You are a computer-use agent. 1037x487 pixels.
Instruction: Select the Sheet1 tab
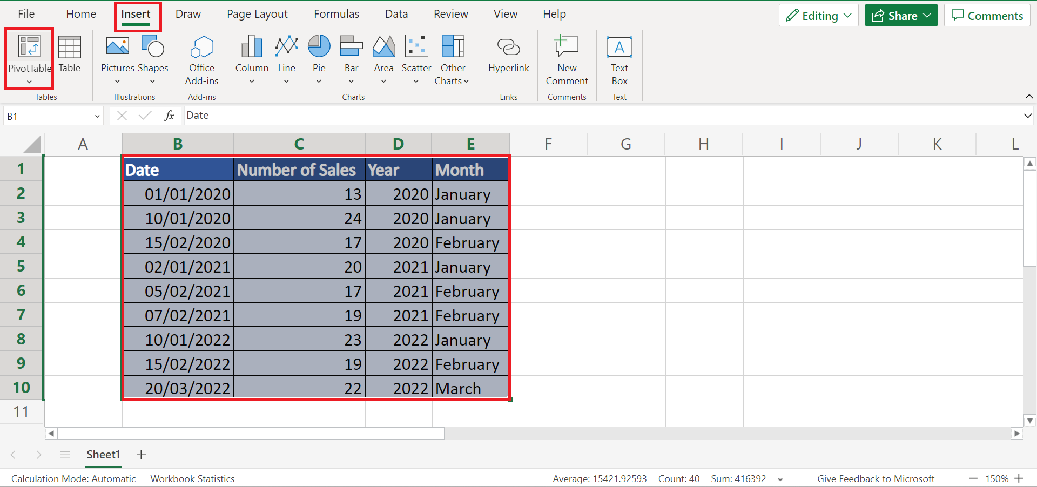103,455
